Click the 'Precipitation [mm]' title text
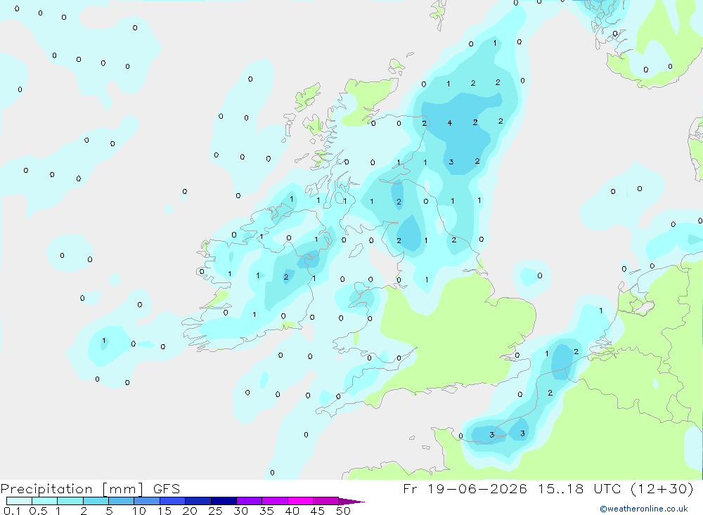703x515 pixels. pos(72,489)
